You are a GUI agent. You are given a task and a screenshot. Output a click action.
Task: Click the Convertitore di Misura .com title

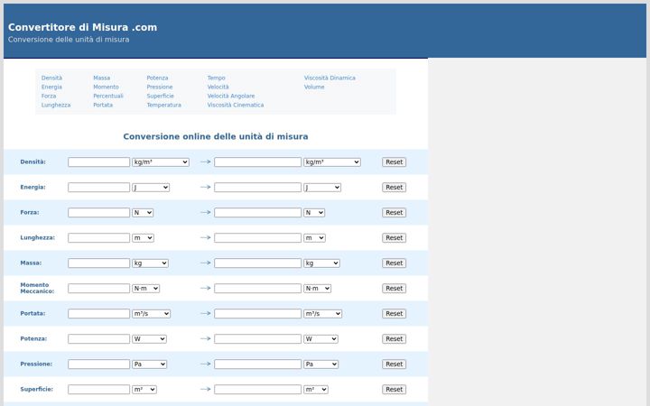82,27
